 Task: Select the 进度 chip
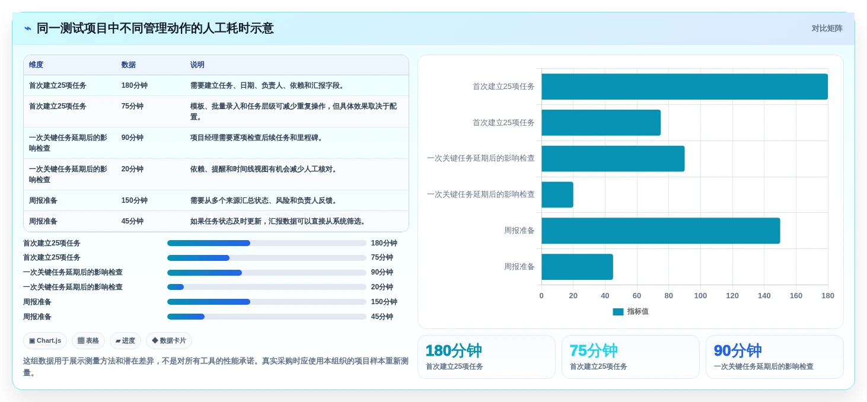tap(125, 340)
